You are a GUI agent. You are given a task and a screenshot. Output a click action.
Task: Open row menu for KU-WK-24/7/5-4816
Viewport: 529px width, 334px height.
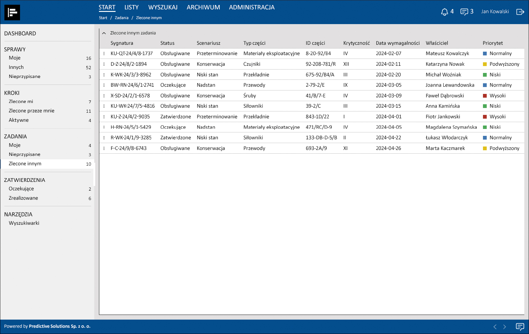104,106
